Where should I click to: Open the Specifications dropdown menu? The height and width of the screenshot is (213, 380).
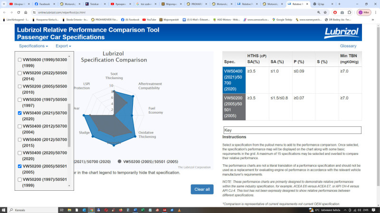33,46
